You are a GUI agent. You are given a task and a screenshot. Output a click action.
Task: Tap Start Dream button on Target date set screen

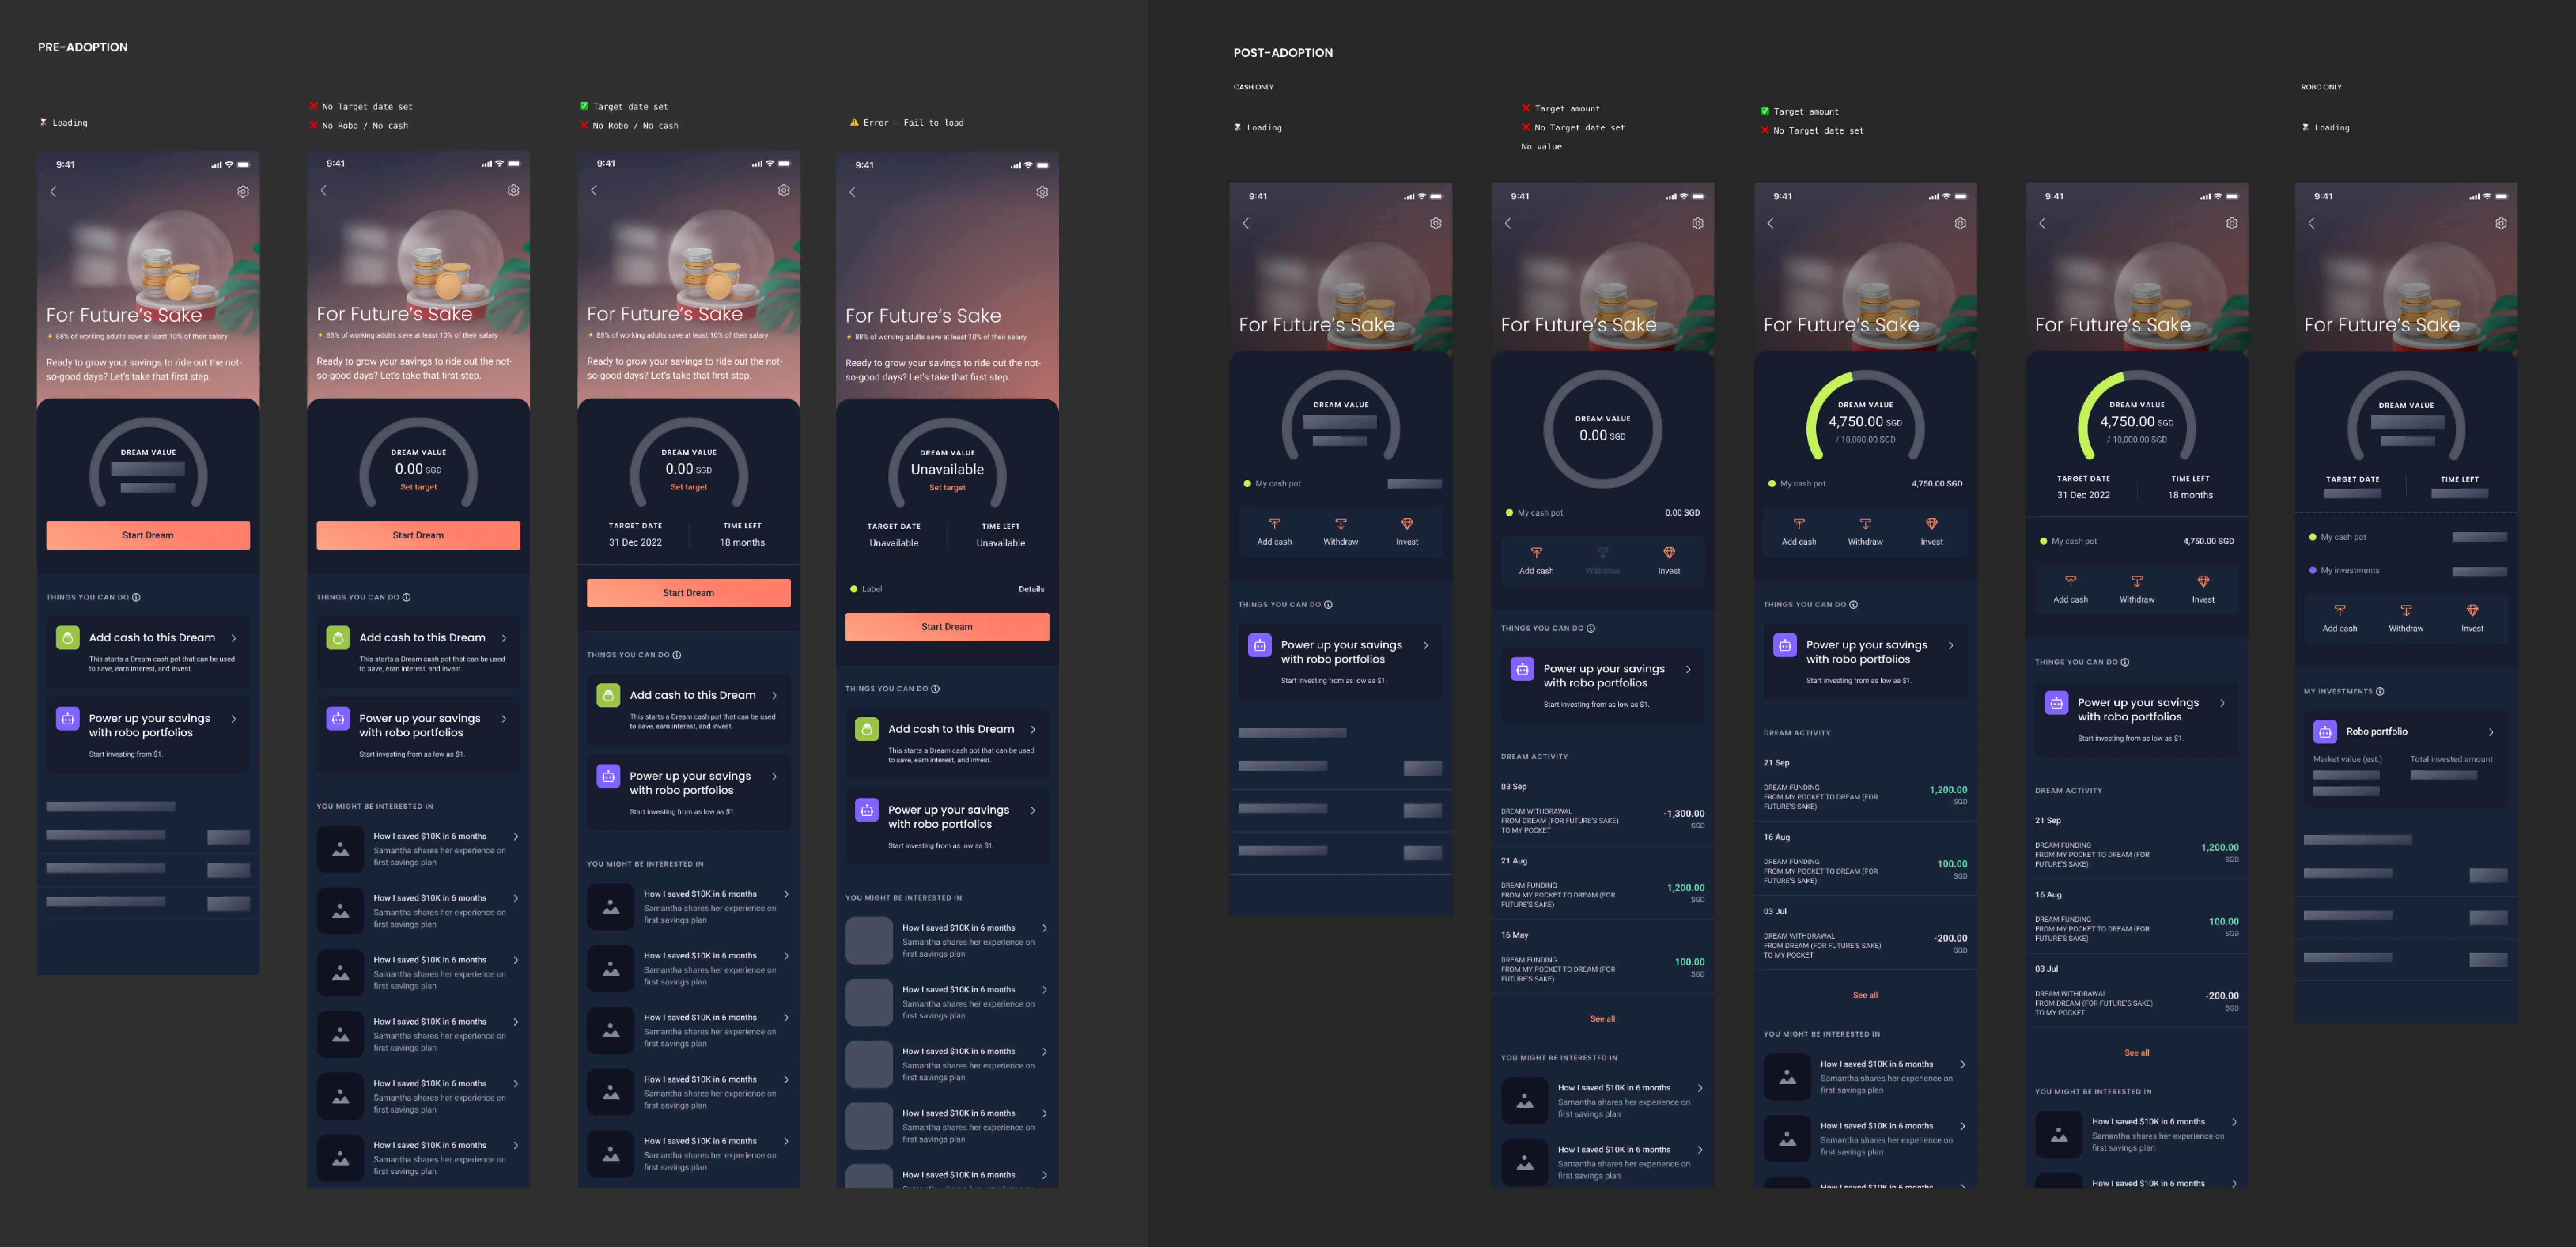688,594
